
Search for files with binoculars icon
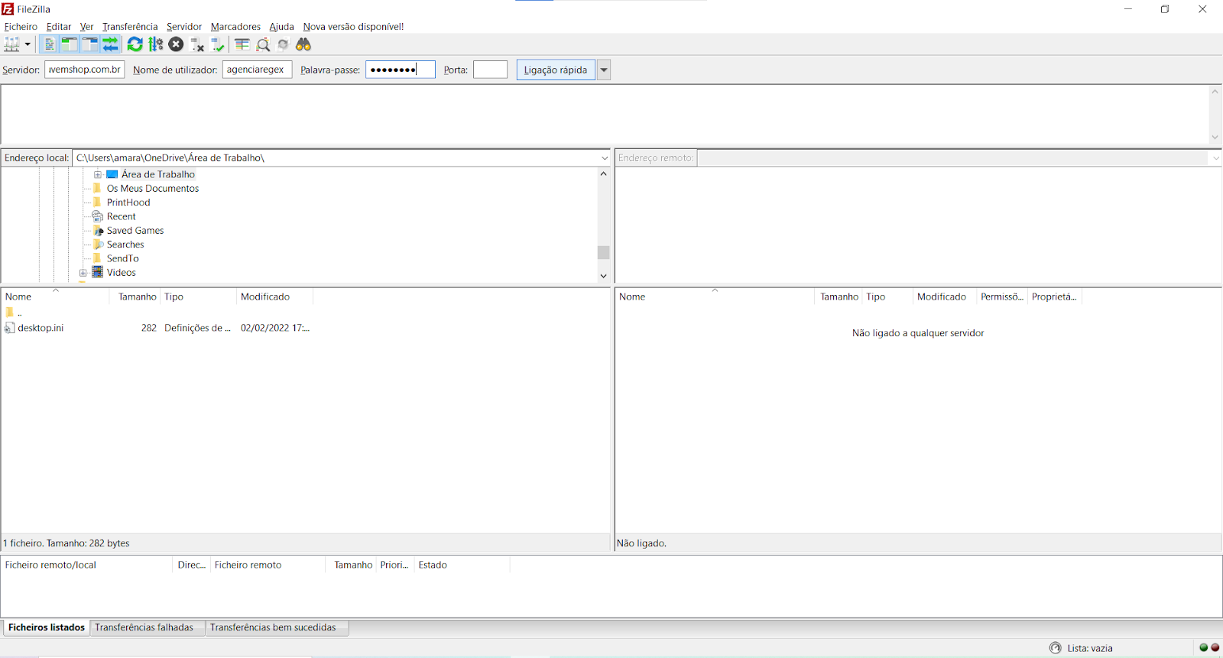(303, 44)
